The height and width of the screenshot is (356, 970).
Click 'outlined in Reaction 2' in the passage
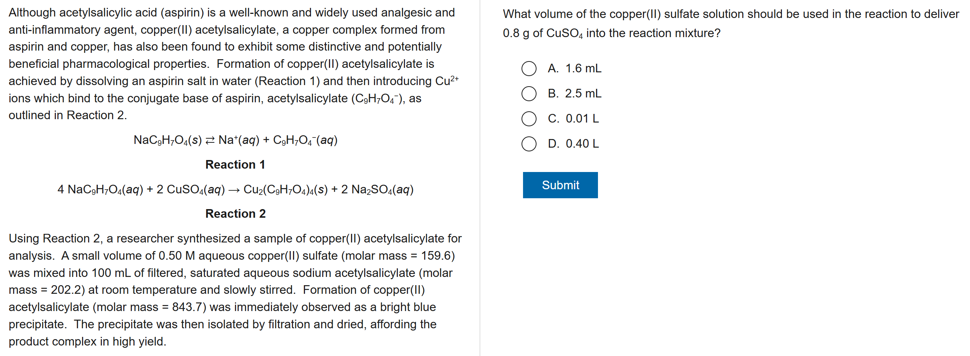[68, 115]
